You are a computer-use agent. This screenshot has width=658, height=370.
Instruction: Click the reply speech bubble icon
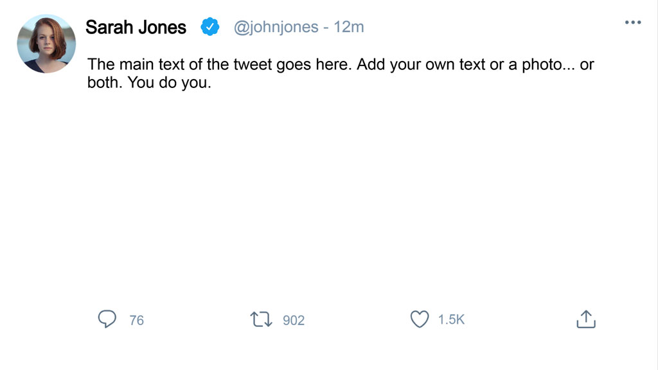[x=108, y=319]
